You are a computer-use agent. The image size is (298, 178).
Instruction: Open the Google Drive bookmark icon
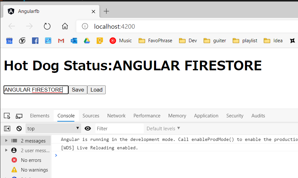[87, 41]
